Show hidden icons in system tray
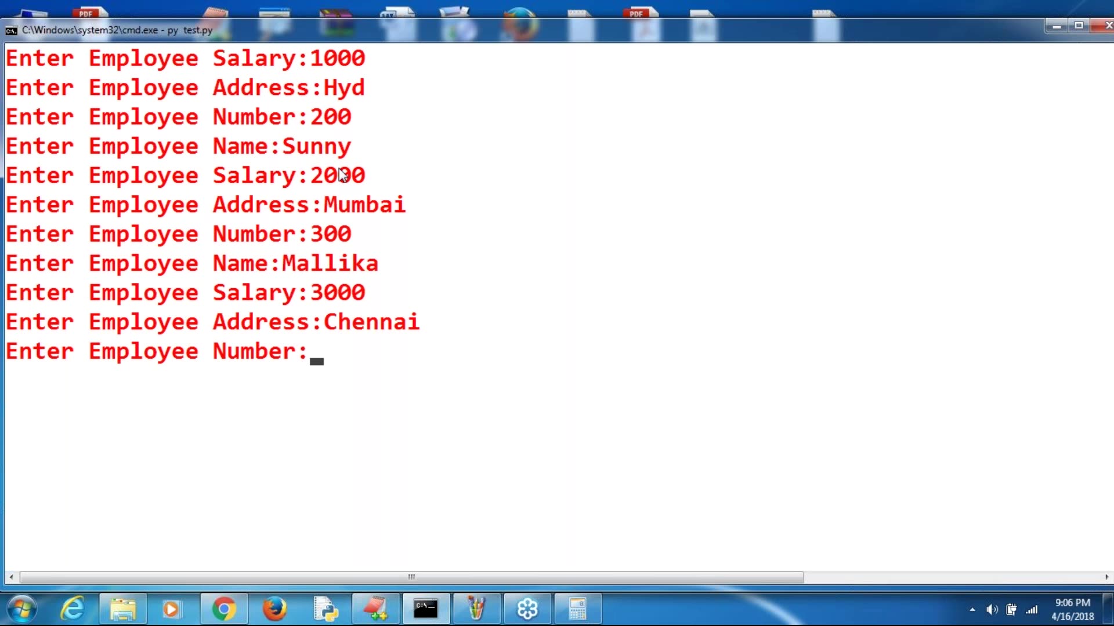Screen dimensions: 1114x626 click(972, 610)
